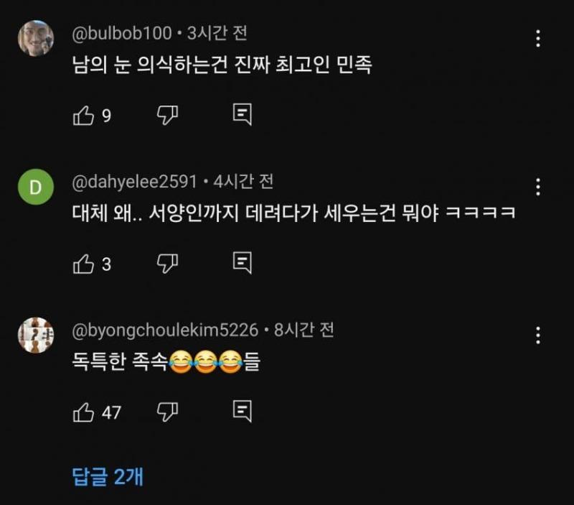Image resolution: width=574 pixels, height=505 pixels.
Task: Reply to the @bulbob100 comment
Action: click(242, 115)
